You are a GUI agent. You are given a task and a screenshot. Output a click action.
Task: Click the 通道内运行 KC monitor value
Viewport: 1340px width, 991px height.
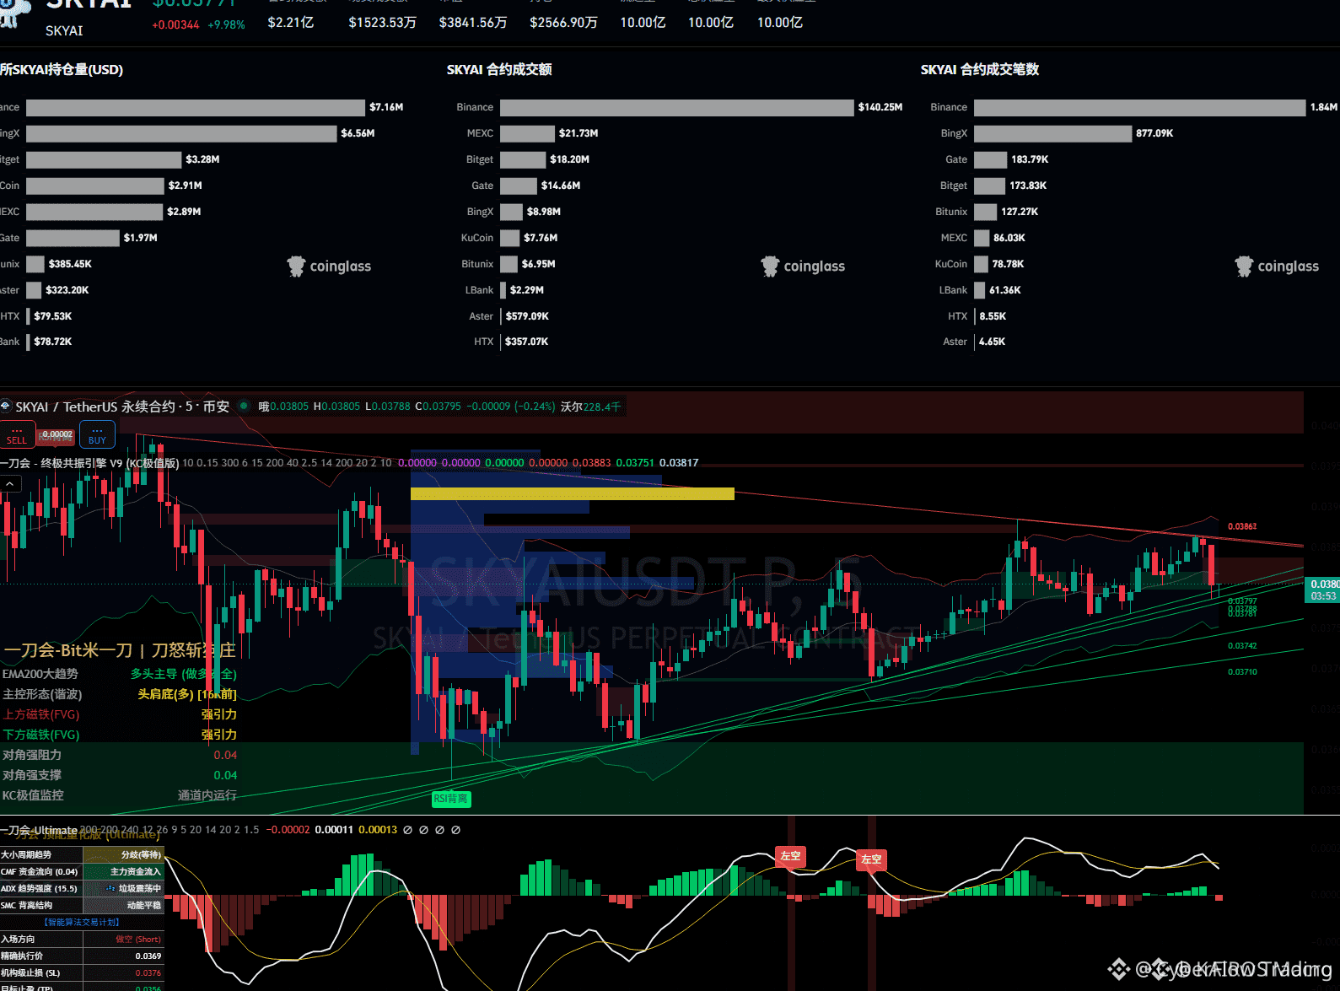click(207, 795)
